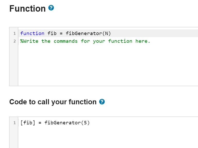The height and width of the screenshot is (148, 198).
Task: Place cursor at equals sign in function declaration
Action: (x=61, y=34)
